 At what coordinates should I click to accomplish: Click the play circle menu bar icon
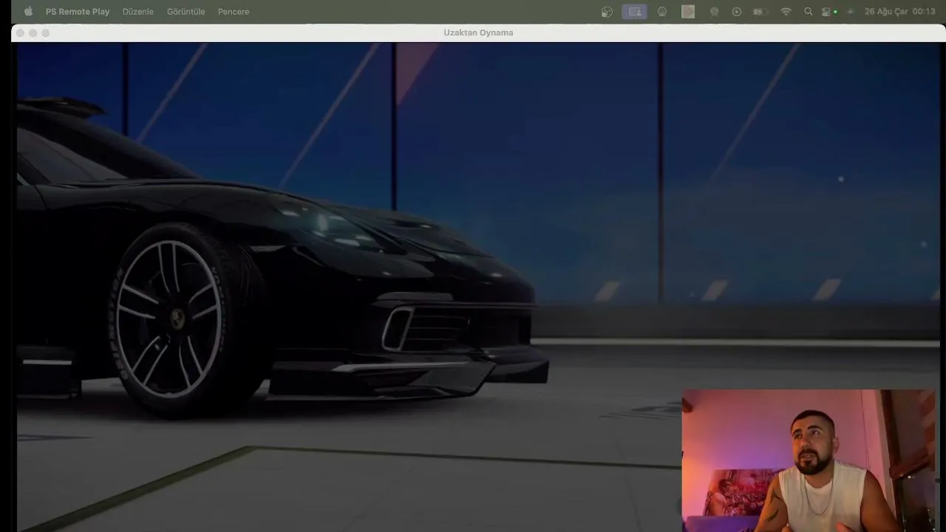737,12
